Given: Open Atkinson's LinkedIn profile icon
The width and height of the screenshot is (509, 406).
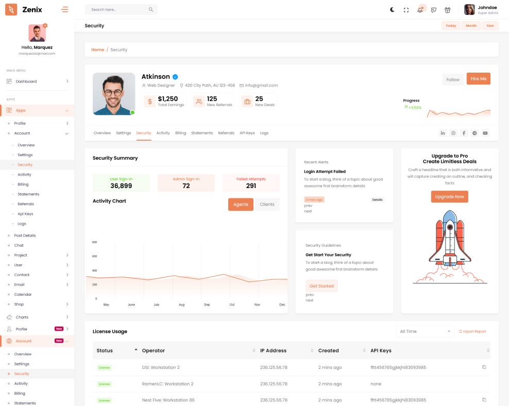Looking at the screenshot, I should [443, 133].
